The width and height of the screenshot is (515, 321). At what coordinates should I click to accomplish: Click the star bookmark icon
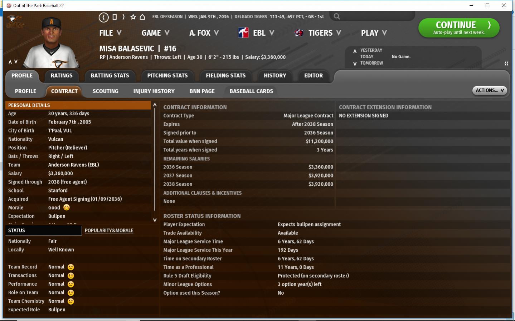point(133,17)
